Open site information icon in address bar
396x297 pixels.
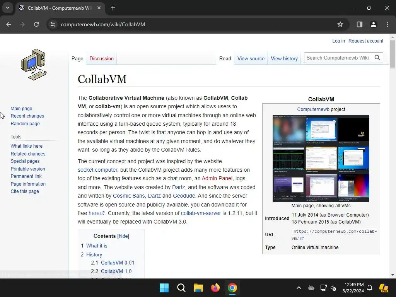[53, 24]
